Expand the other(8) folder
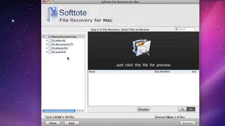This screenshot has height=126, width=225. 47,41
